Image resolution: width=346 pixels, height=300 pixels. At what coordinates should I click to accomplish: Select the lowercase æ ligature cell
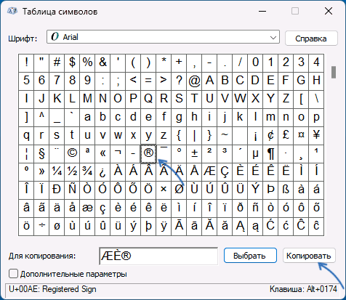pos(87,208)
